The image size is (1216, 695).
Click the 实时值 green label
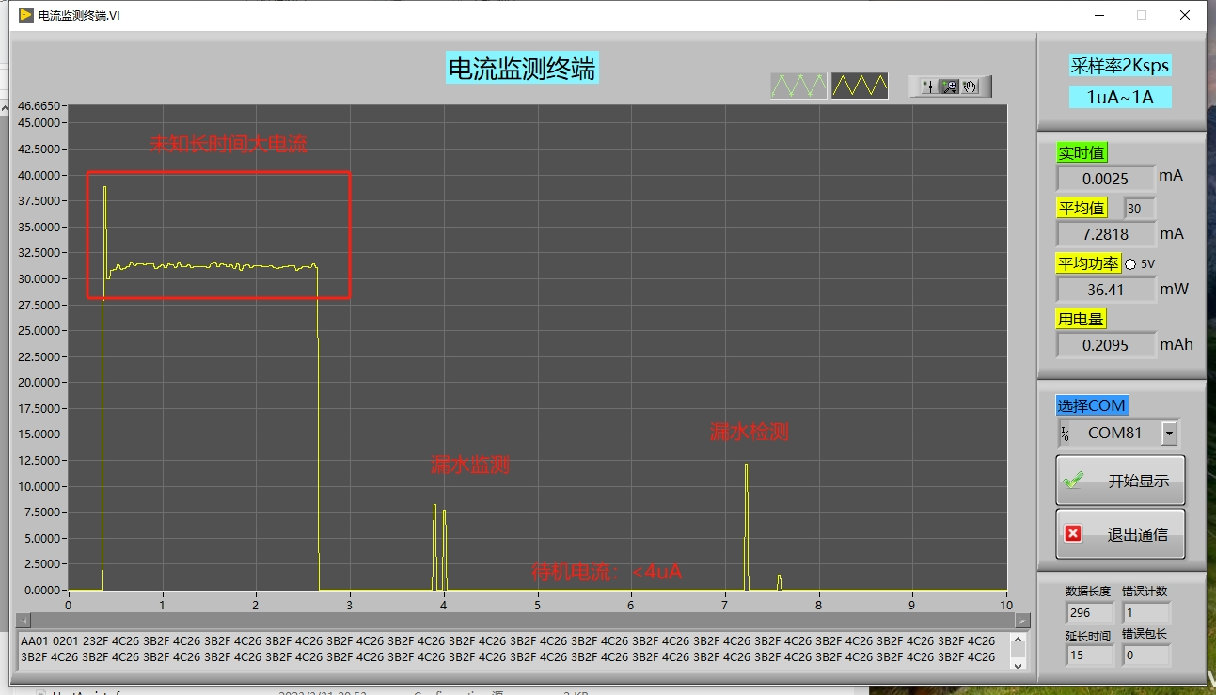coord(1082,153)
